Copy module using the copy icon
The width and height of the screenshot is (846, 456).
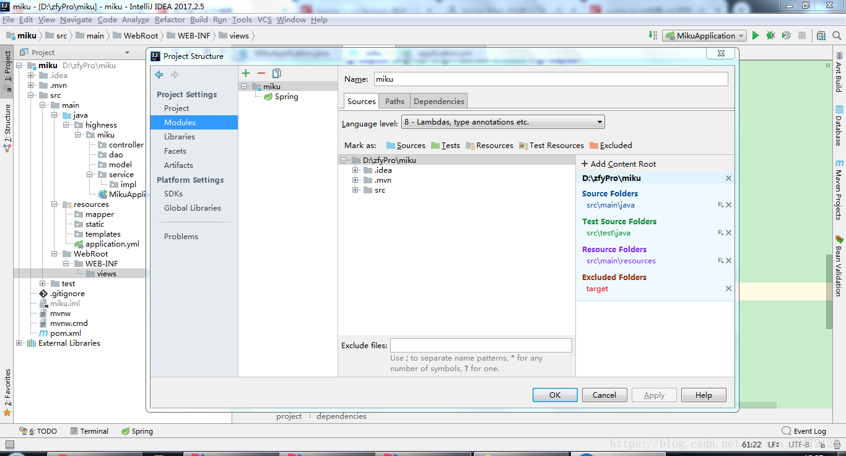tap(277, 73)
